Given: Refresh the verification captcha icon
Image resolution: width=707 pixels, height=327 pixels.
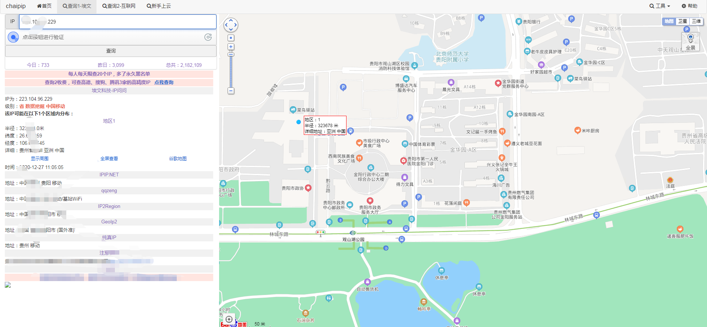Looking at the screenshot, I should 208,37.
